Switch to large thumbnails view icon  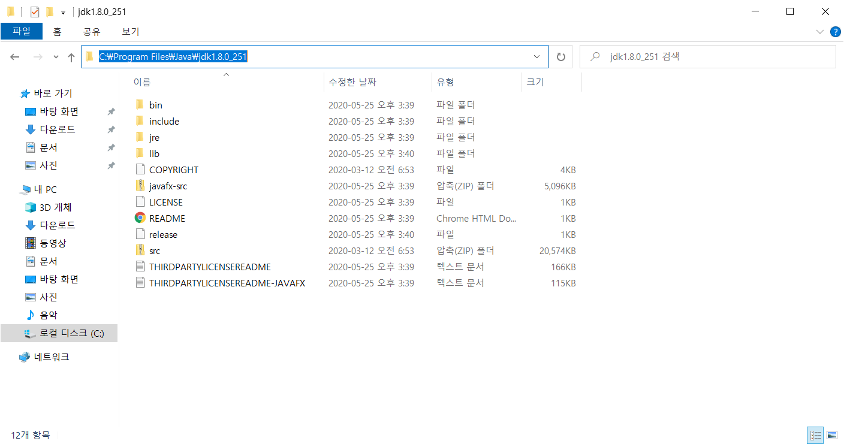click(832, 435)
